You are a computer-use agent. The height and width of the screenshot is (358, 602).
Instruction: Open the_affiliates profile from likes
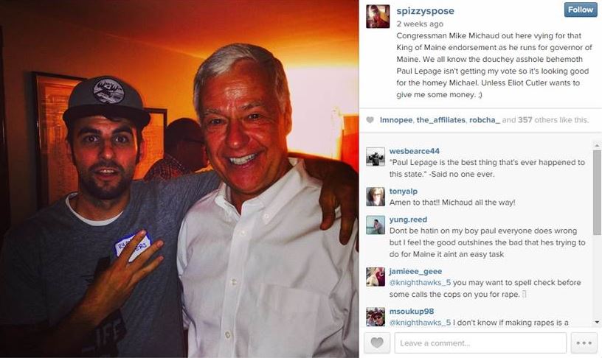coord(440,120)
